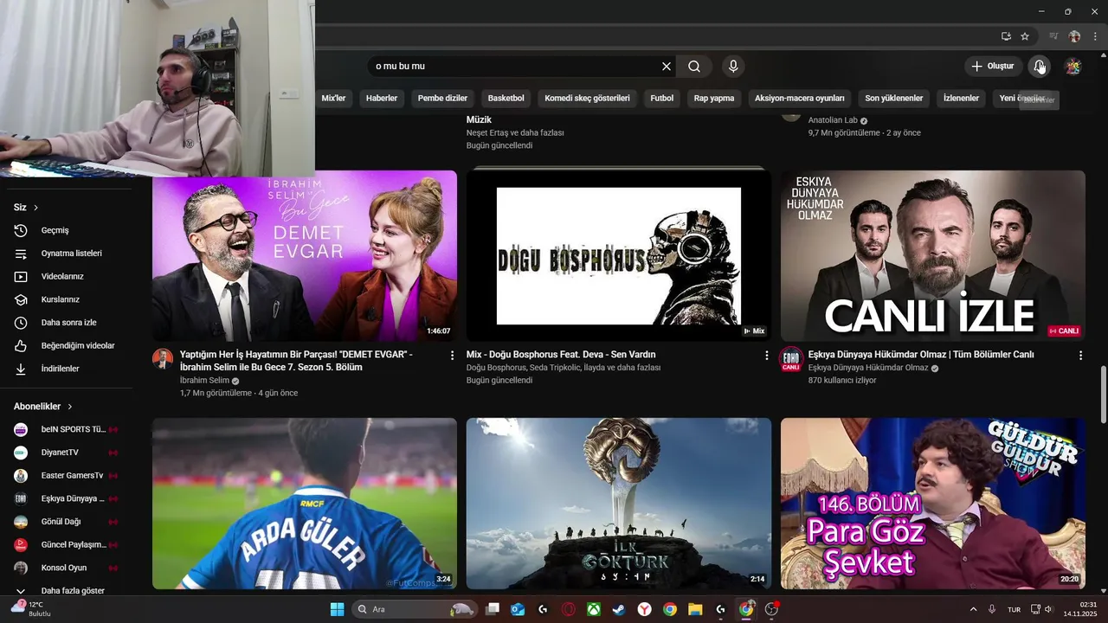Select the Komedi skeç gösterileri chip

tap(587, 98)
